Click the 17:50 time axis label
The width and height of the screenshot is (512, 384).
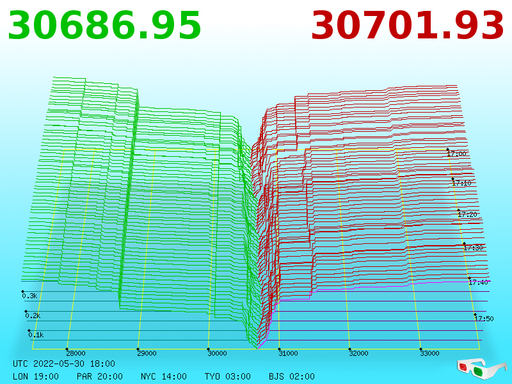click(x=484, y=319)
